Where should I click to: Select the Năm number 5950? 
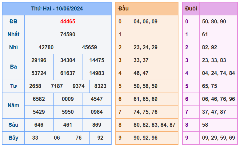coord(68,112)
